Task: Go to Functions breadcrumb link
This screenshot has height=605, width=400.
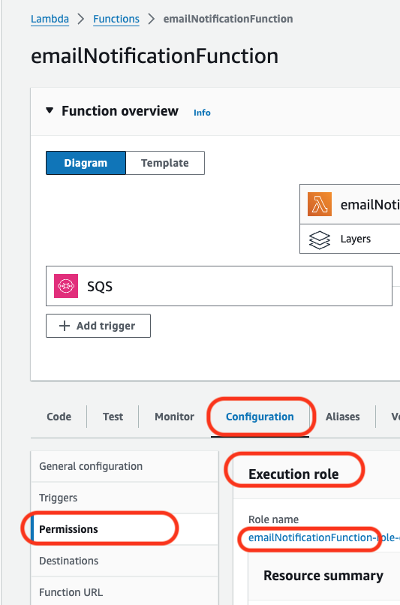Action: (x=116, y=19)
